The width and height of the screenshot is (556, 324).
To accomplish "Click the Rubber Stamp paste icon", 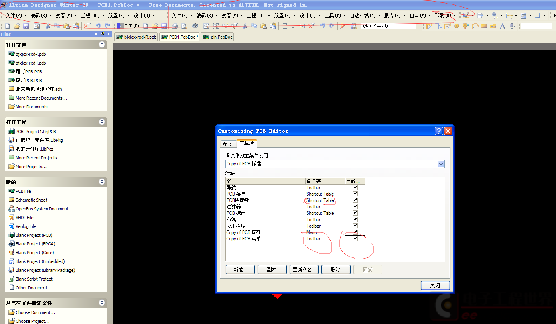I will [273, 26].
